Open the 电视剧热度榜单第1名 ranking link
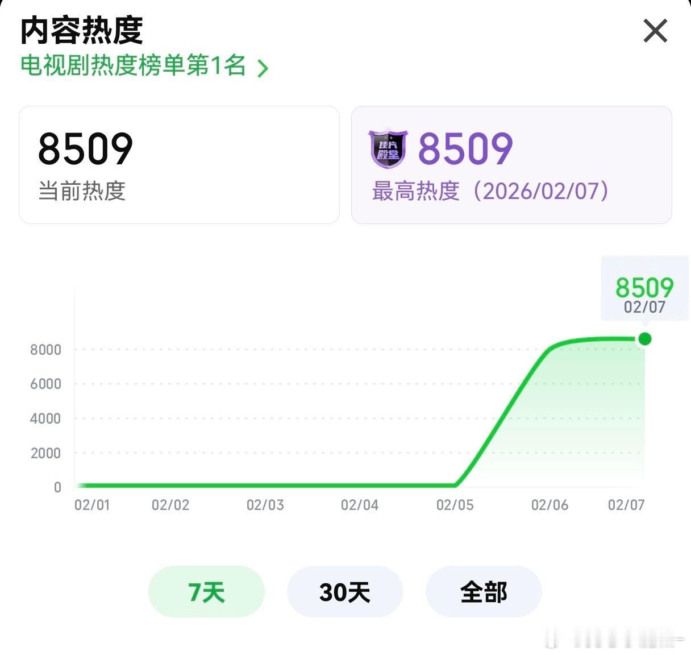Viewport: 691px width, 655px height. coord(135,67)
